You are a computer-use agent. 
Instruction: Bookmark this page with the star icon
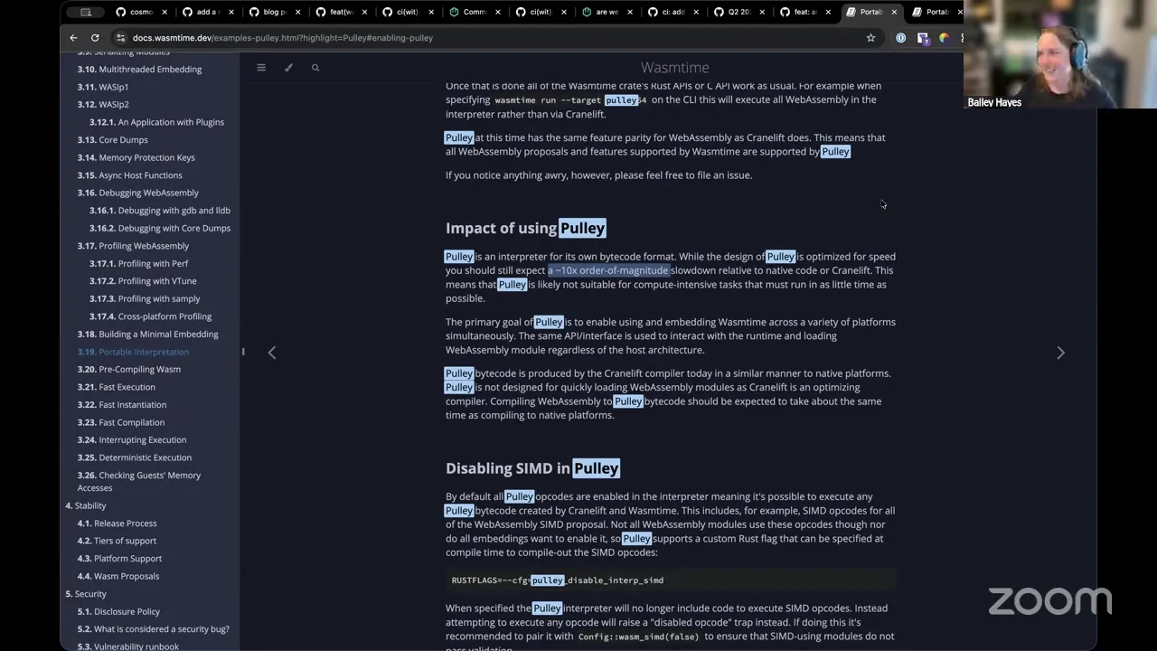coord(871,38)
